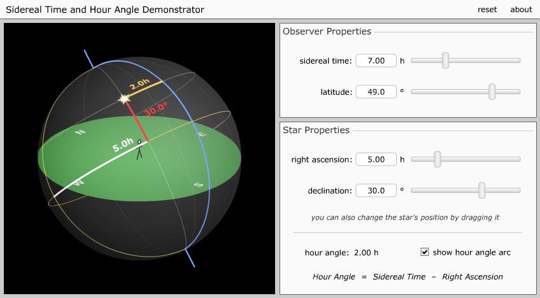The image size is (540, 298).
Task: Click the show hour angle arc label
Action: 471,252
